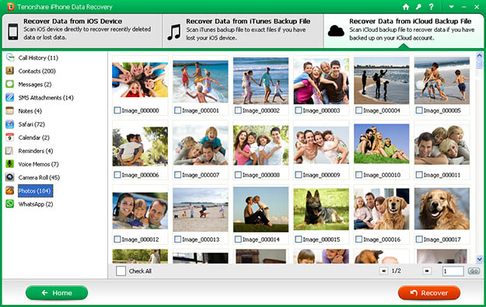This screenshot has width=486, height=307.
Task: Click Reminders (4) label
Action: [36, 151]
